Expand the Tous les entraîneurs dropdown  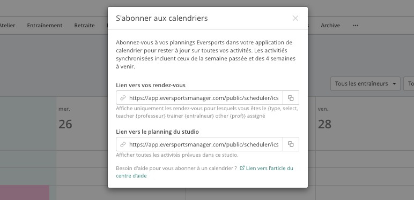click(365, 83)
